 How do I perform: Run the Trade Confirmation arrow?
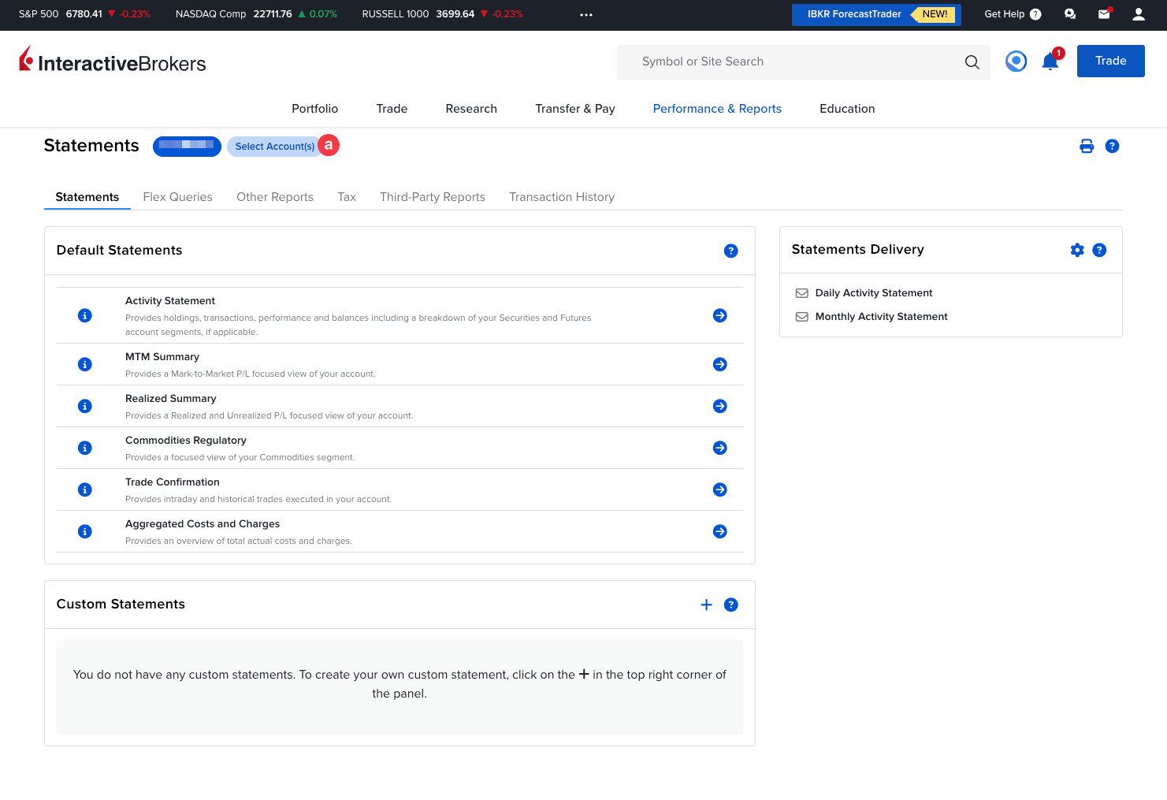tap(719, 489)
